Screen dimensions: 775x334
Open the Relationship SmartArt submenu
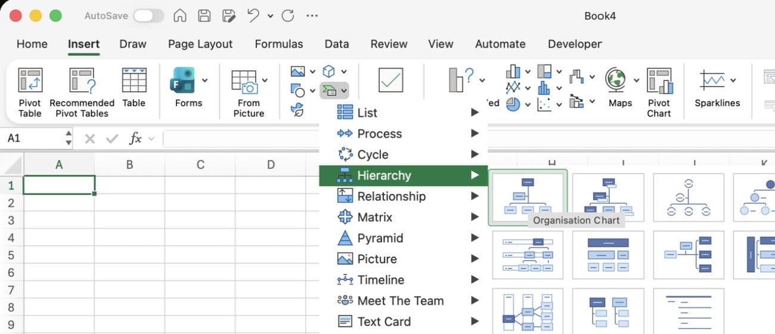[404, 196]
